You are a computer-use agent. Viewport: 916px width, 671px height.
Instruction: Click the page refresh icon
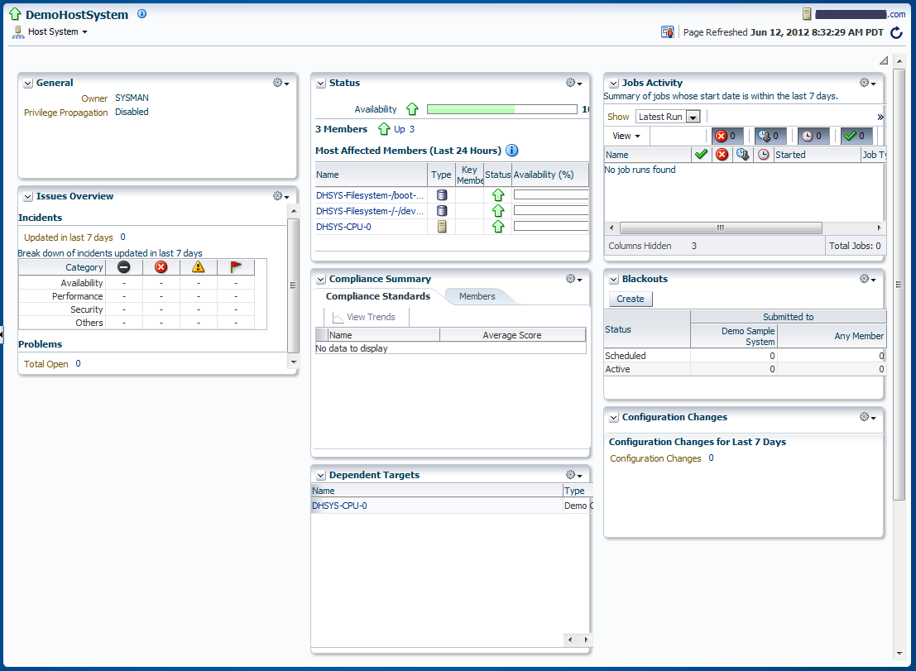896,33
